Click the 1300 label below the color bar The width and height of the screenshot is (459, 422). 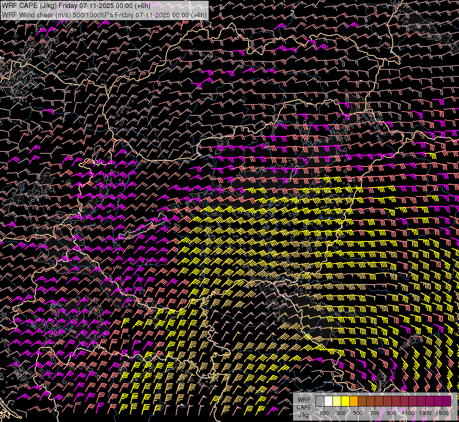pos(425,413)
